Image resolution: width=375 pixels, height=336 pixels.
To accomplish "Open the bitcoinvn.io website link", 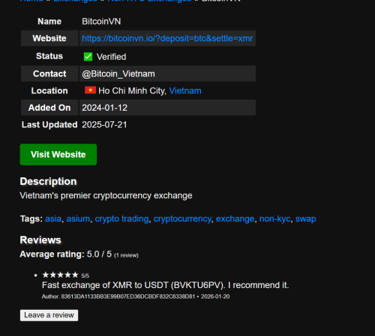I will pos(167,38).
